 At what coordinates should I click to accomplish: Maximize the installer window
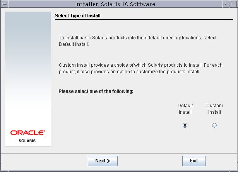[233, 4]
